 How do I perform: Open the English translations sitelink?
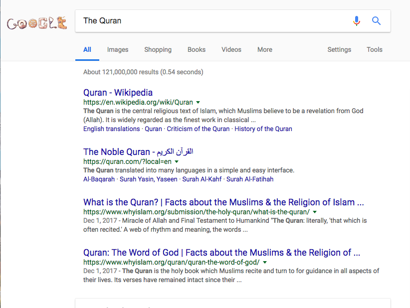click(x=112, y=129)
